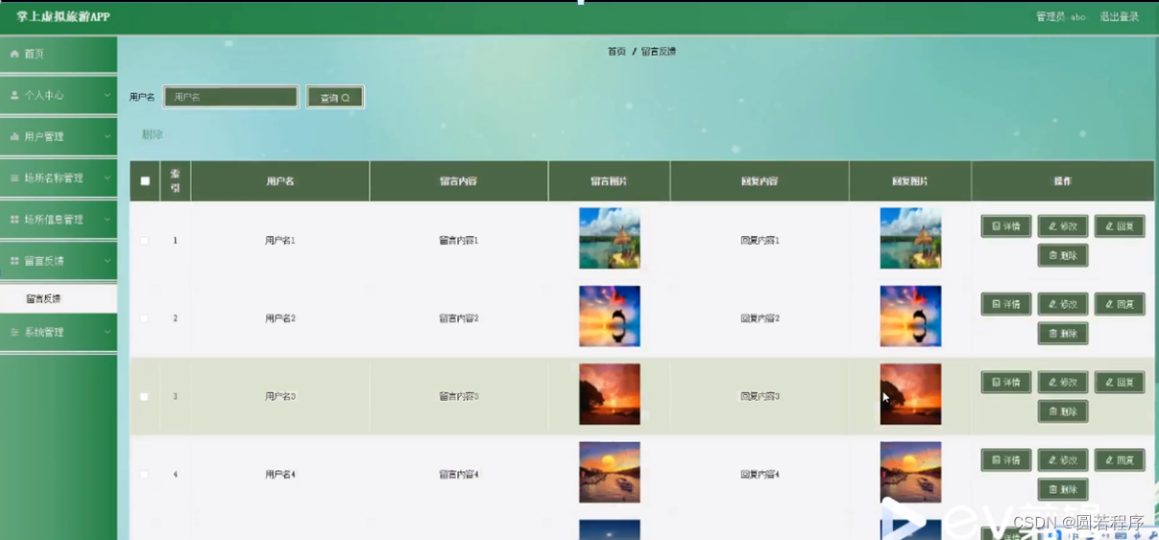The width and height of the screenshot is (1159, 540).
Task: Click 回复 for row 用户名1
Action: 1120,226
